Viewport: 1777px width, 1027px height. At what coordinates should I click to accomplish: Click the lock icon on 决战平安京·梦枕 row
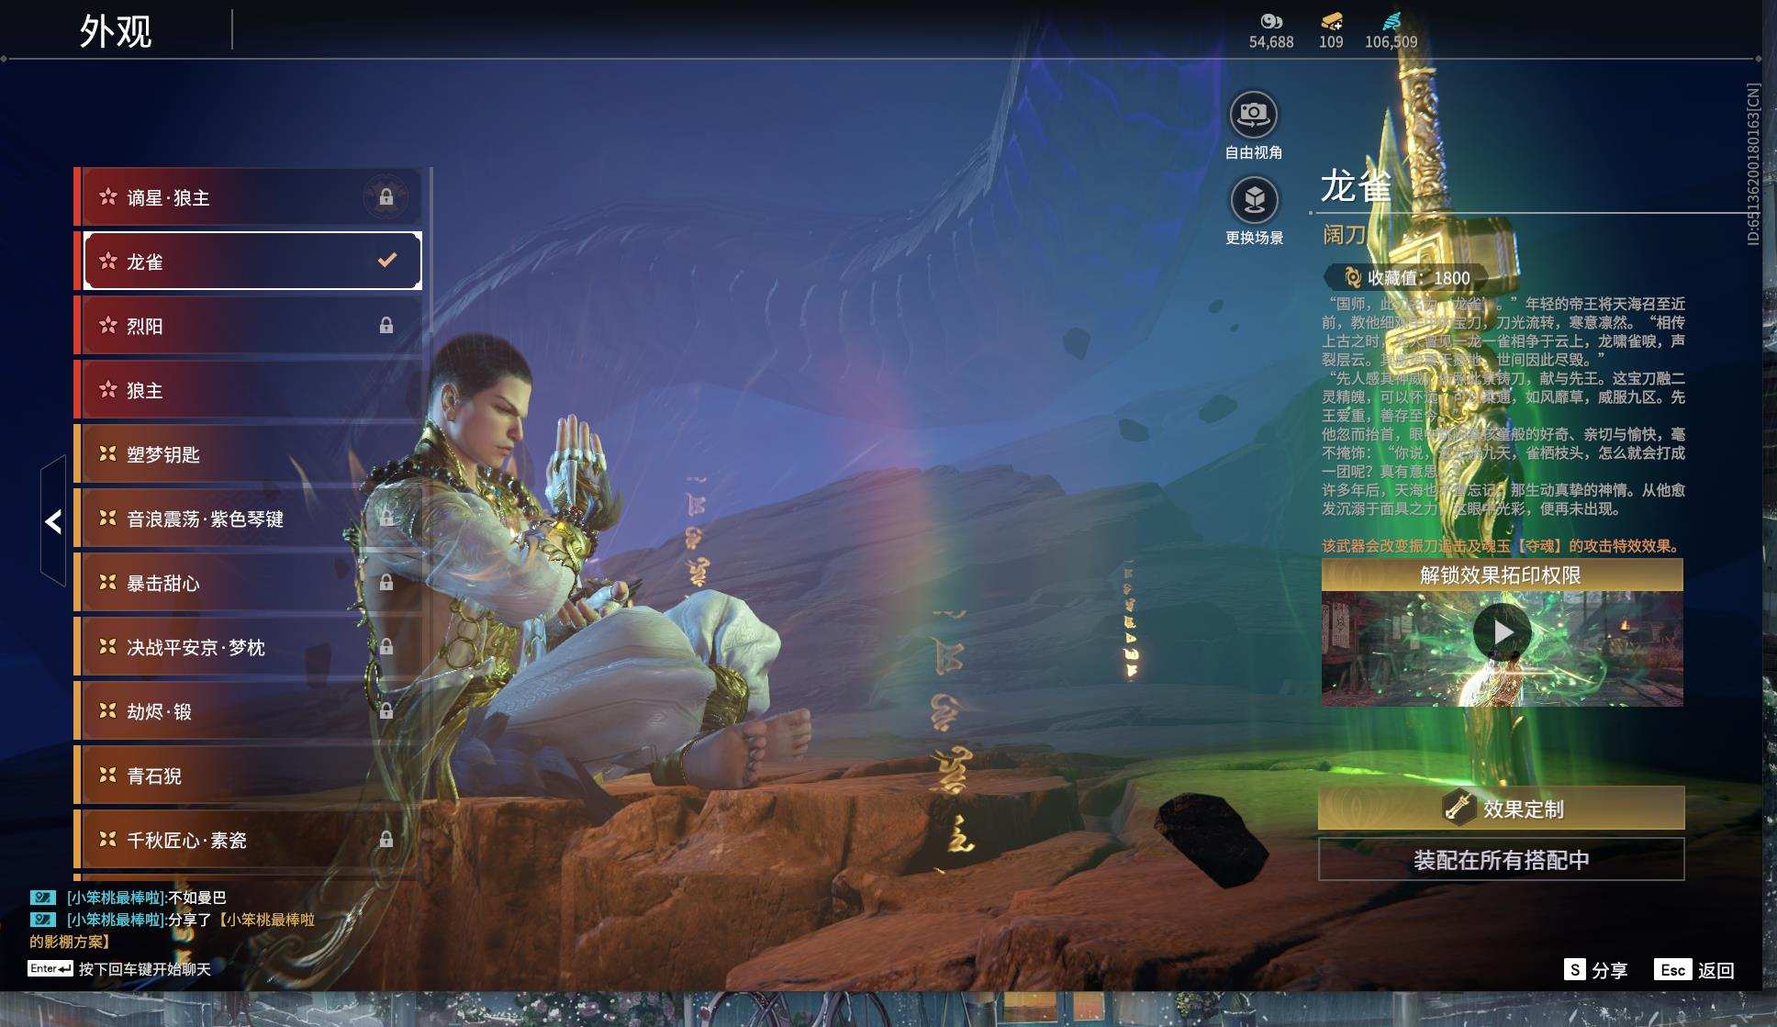(x=386, y=647)
